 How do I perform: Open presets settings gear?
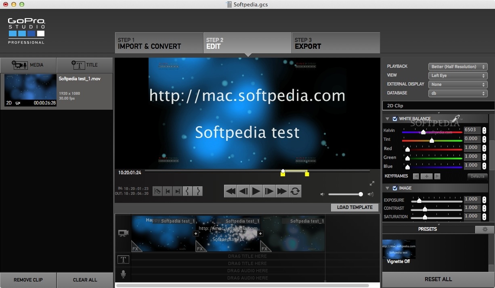click(x=485, y=229)
